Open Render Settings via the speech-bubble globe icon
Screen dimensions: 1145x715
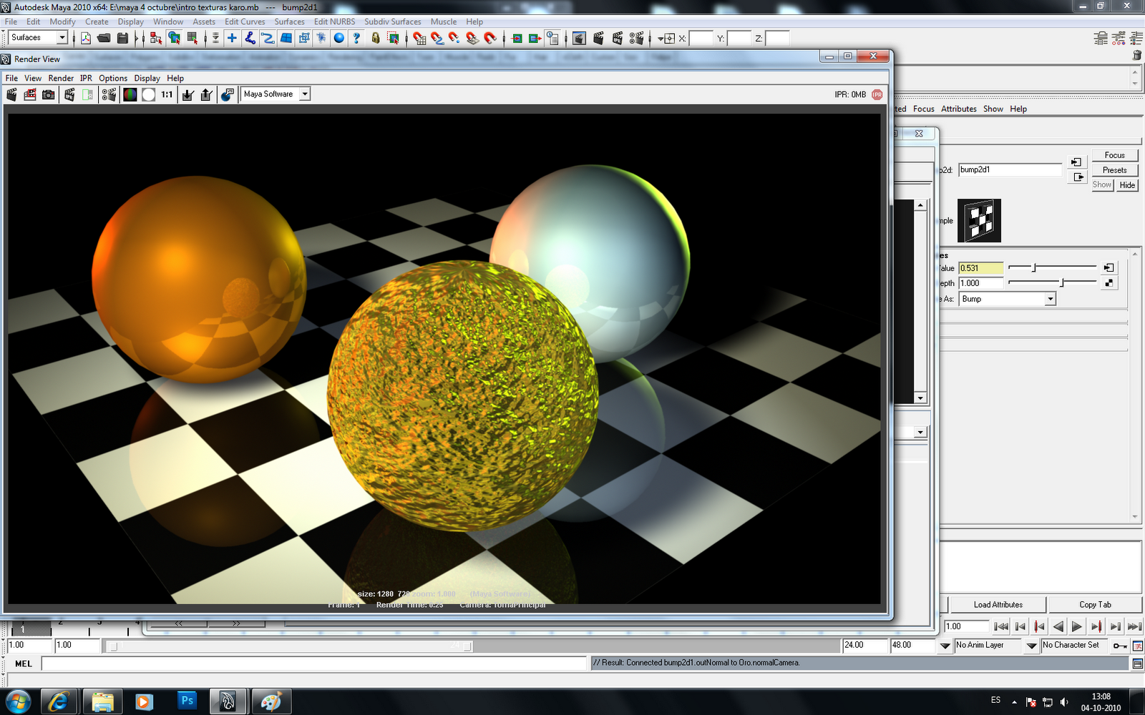[x=228, y=94]
